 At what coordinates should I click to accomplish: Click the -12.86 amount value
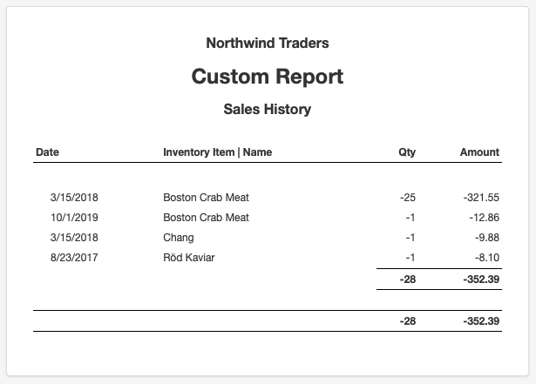pos(484,218)
